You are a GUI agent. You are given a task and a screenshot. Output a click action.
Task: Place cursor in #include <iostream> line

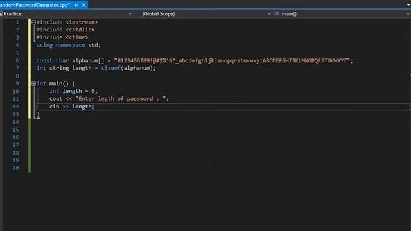(67, 22)
